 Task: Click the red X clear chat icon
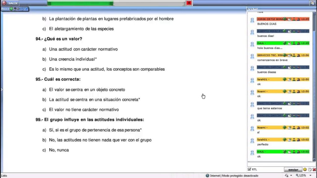[314, 169]
